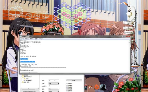Click the Description= line in Notepad

24,45
